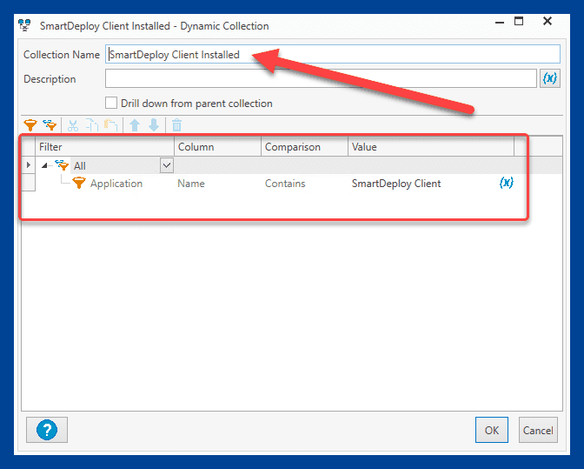Open help via question mark button
The width and height of the screenshot is (584, 469).
[x=47, y=430]
